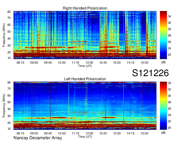Click the 14:15 time tick under Right Handed plot
This screenshot has width=174, height=141.
pos(130,63)
